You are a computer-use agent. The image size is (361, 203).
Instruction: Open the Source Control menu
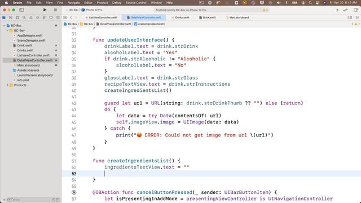coord(136,3)
